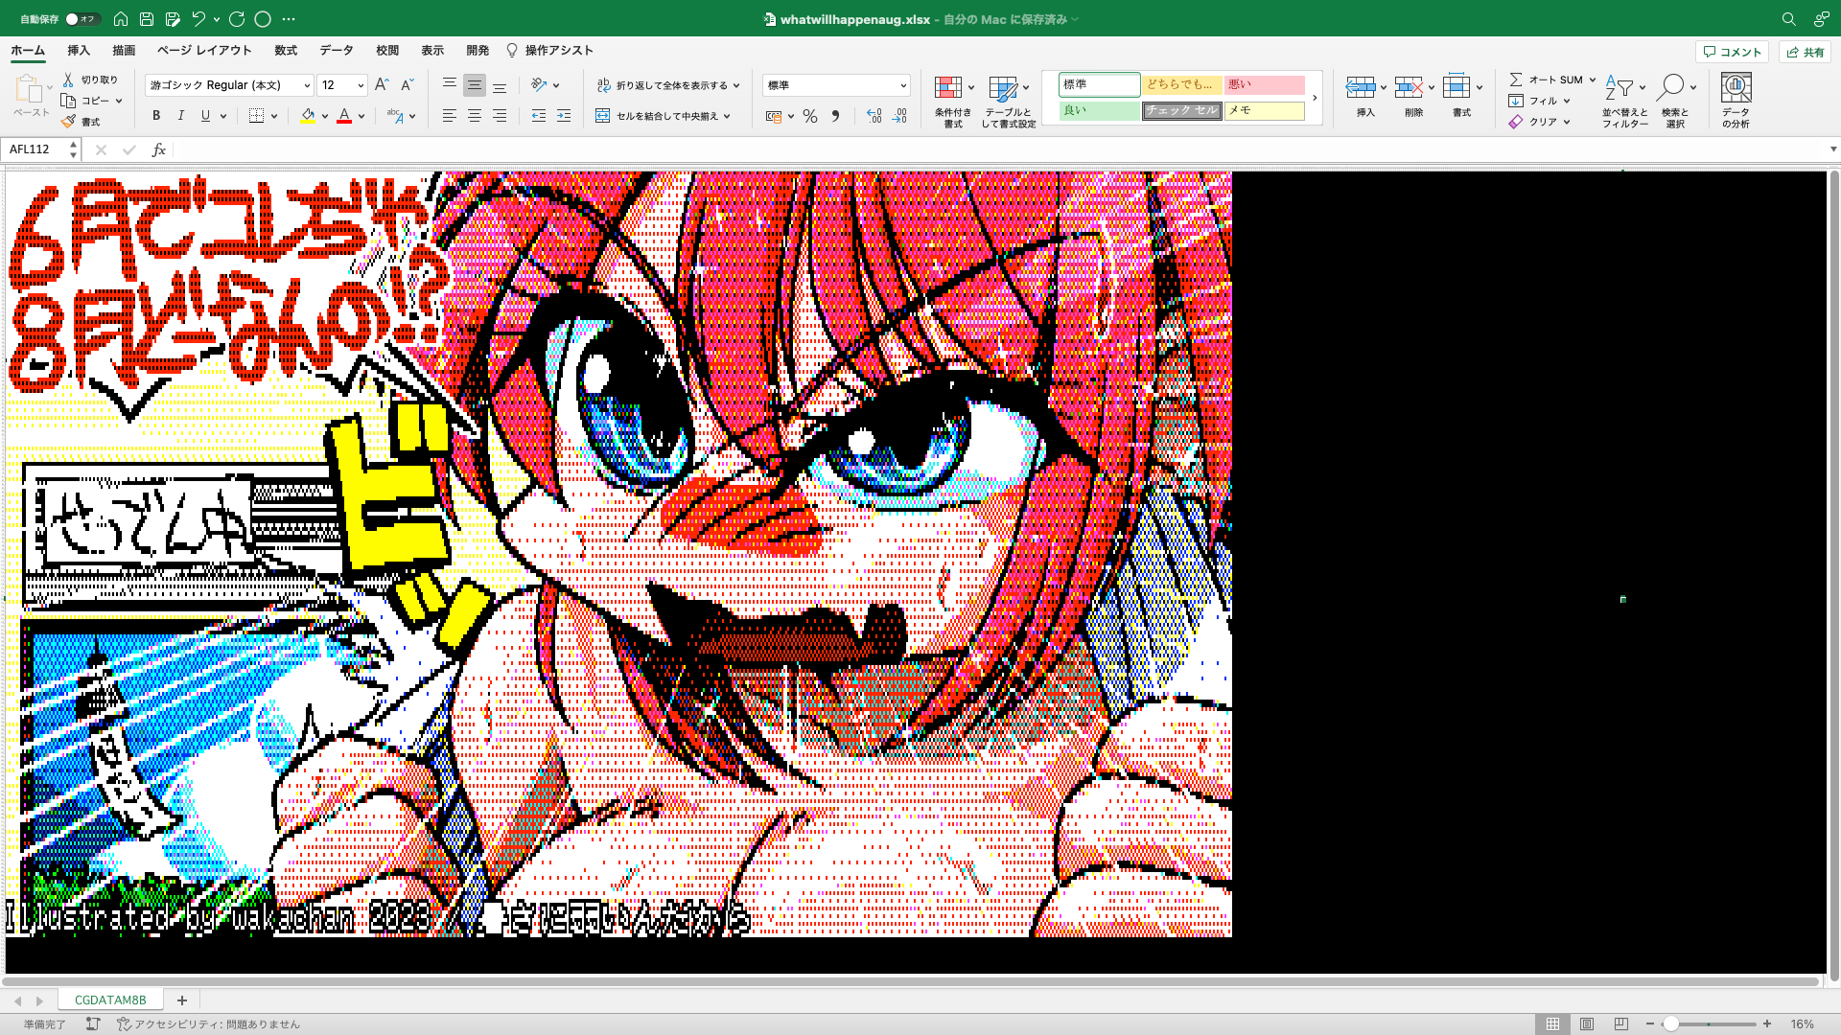Open the font name dropdown
The image size is (1841, 1035).
(x=307, y=85)
